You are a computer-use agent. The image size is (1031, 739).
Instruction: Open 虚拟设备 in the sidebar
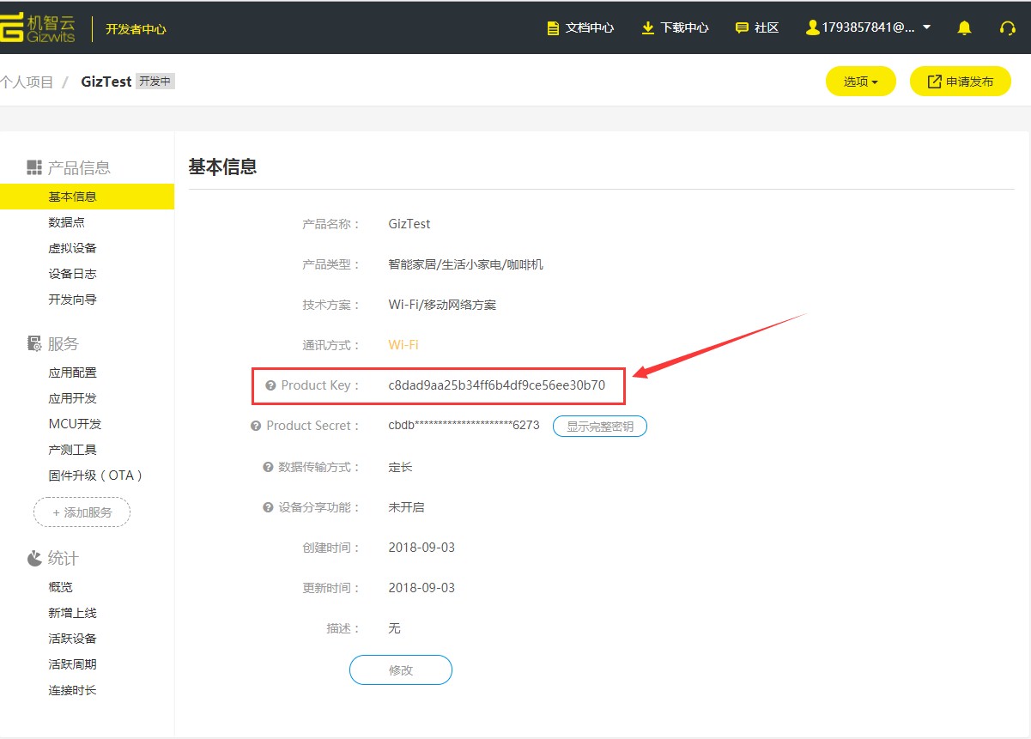click(x=73, y=248)
